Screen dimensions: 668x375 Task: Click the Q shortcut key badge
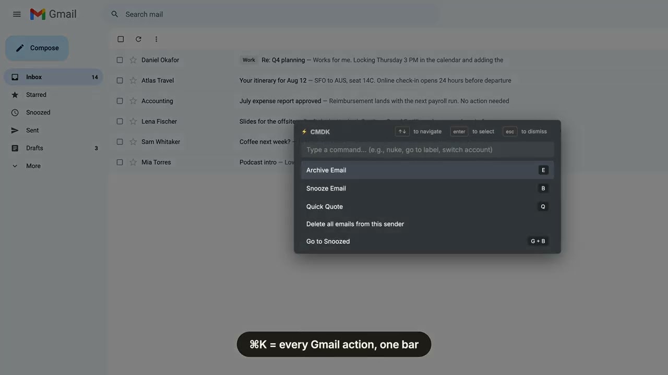[543, 206]
